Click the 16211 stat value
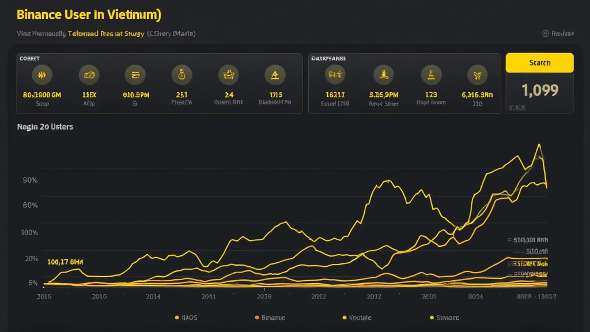The height and width of the screenshot is (332, 590). (x=335, y=95)
